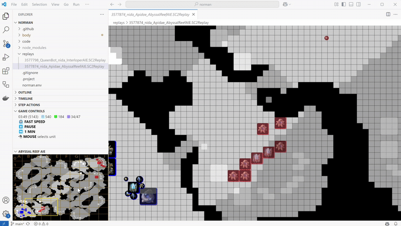Image resolution: width=401 pixels, height=226 pixels.
Task: Select the small red unit at top of map
Action: [326, 38]
